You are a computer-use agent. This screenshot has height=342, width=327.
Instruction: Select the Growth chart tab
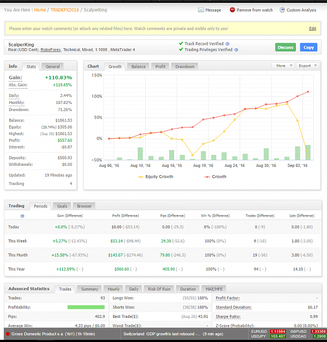[115, 67]
